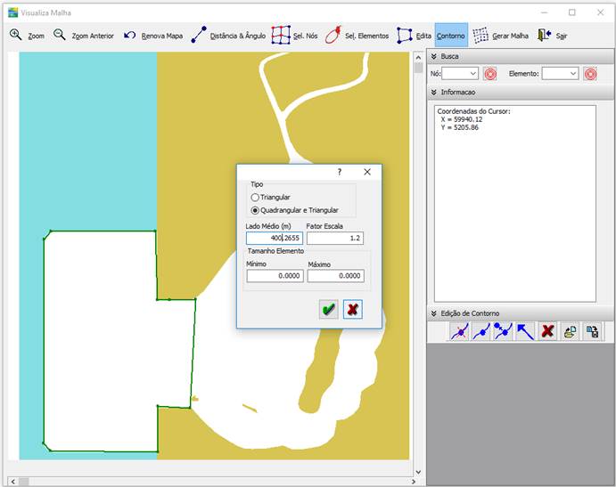This screenshot has width=616, height=487.
Task: Click horizontal scrollbar left arrow
Action: 13,482
